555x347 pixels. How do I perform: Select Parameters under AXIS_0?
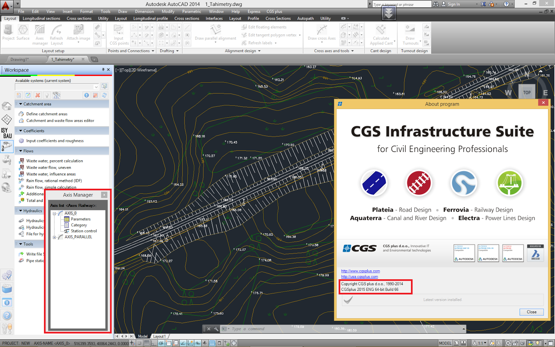tap(80, 219)
